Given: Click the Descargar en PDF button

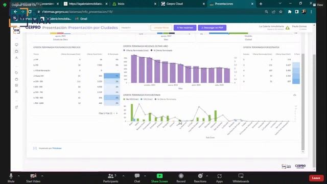Looking at the screenshot, I should [x=212, y=28].
